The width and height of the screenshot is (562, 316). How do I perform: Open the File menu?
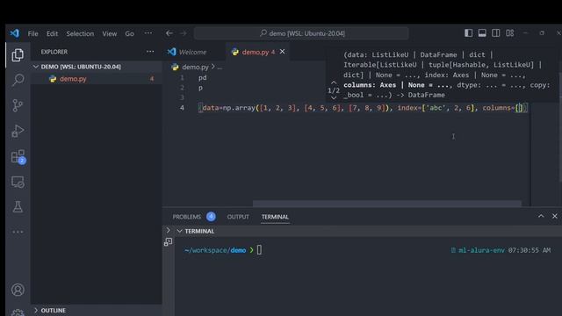pos(32,33)
